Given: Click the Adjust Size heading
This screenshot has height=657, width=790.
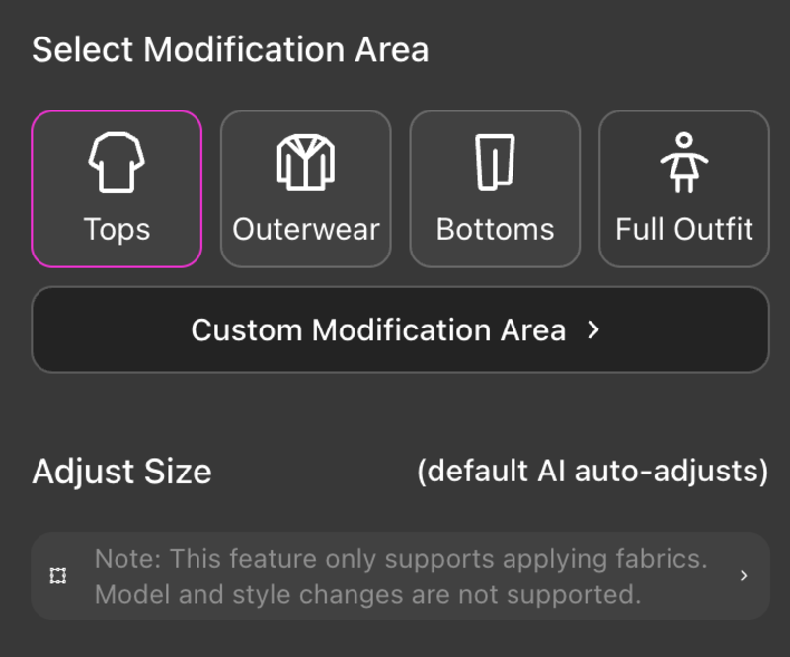Looking at the screenshot, I should [121, 472].
